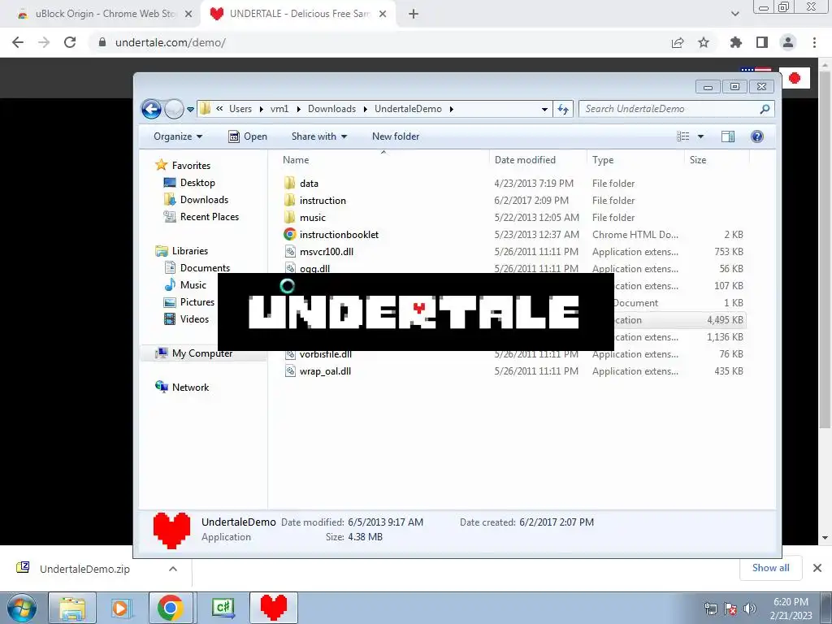
Task: Click Show all downloads button
Action: coord(770,568)
